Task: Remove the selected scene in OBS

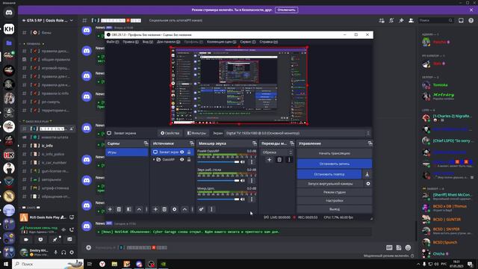Action: [x=119, y=209]
